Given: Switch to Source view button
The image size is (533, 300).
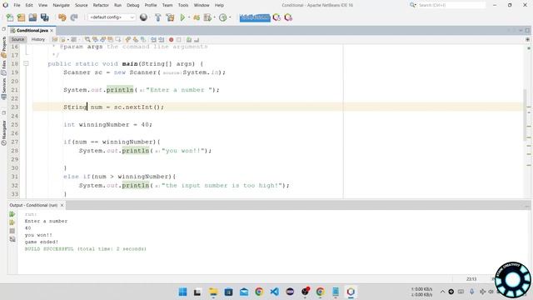Looking at the screenshot, I should [x=17, y=39].
